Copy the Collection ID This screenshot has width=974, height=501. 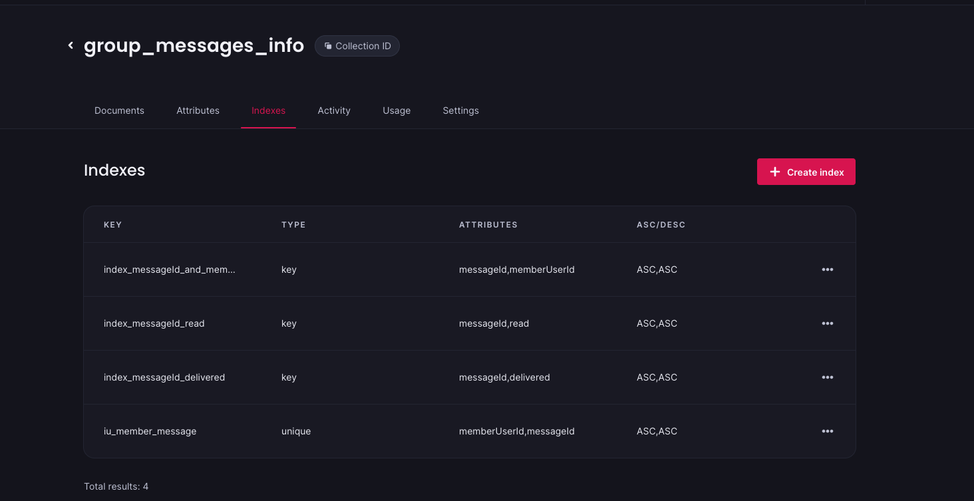coord(357,46)
